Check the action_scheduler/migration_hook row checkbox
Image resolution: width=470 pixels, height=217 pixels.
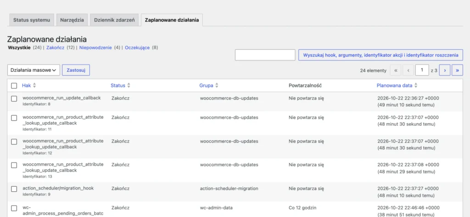pyautogui.click(x=14, y=189)
